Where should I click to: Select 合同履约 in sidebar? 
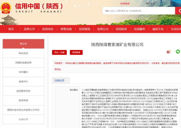23,72
